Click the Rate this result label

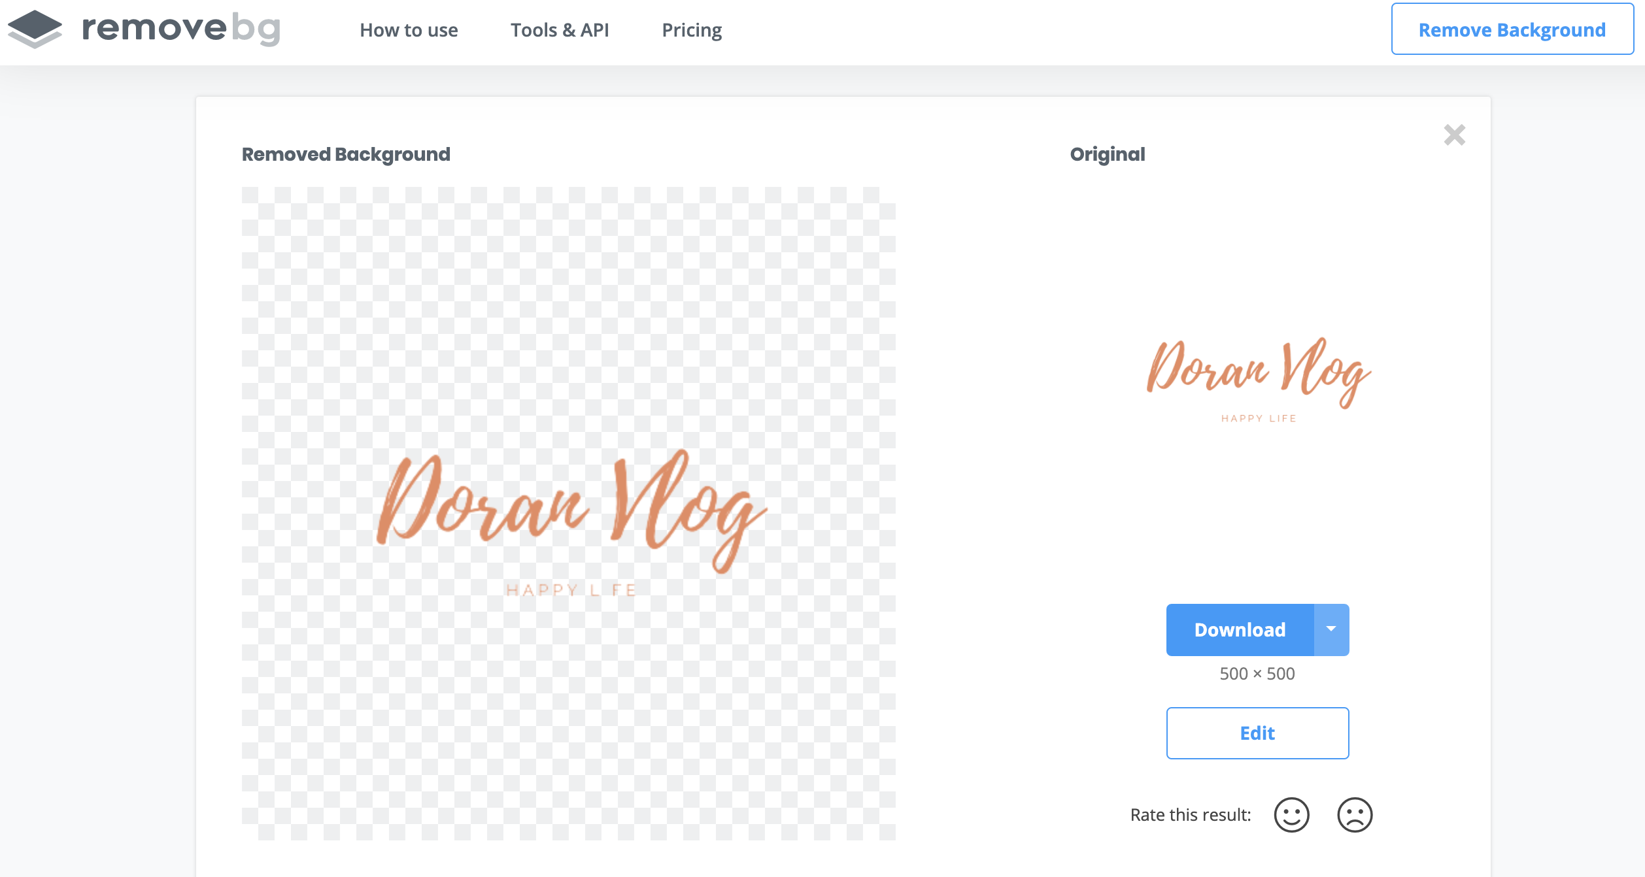coord(1191,815)
